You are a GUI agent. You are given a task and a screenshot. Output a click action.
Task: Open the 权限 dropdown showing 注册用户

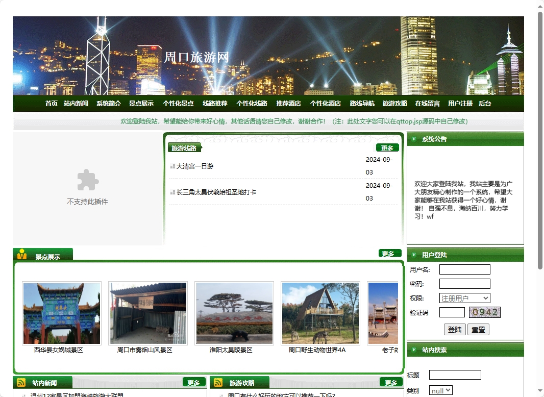[x=463, y=298]
